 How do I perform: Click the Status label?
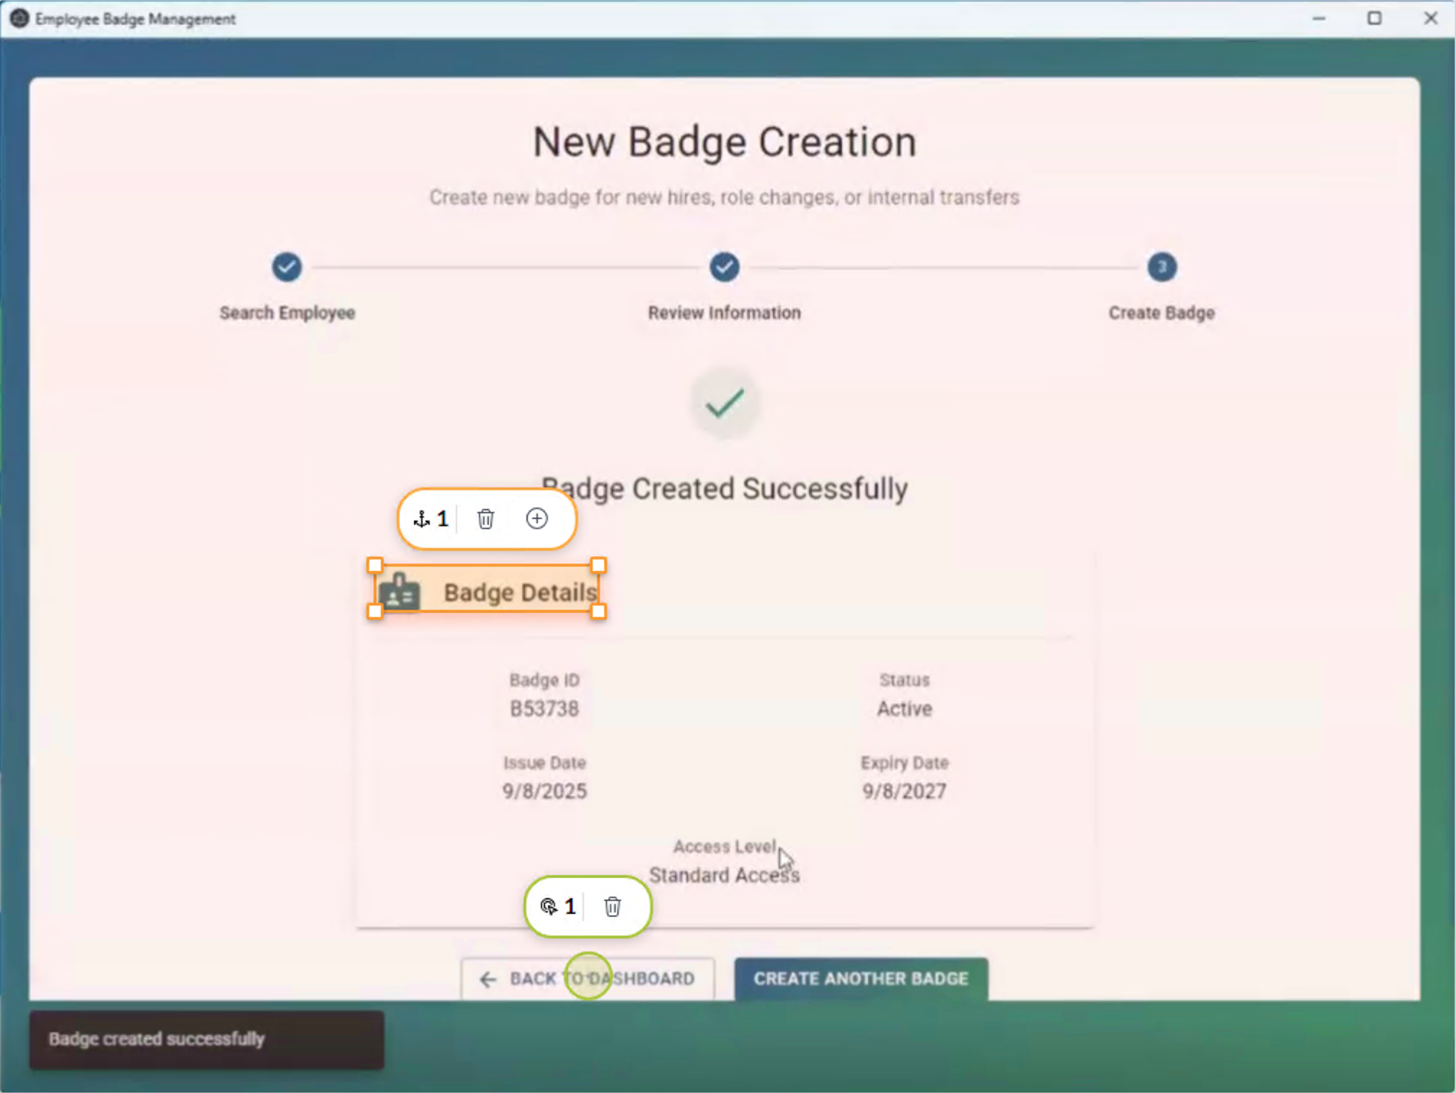tap(904, 680)
